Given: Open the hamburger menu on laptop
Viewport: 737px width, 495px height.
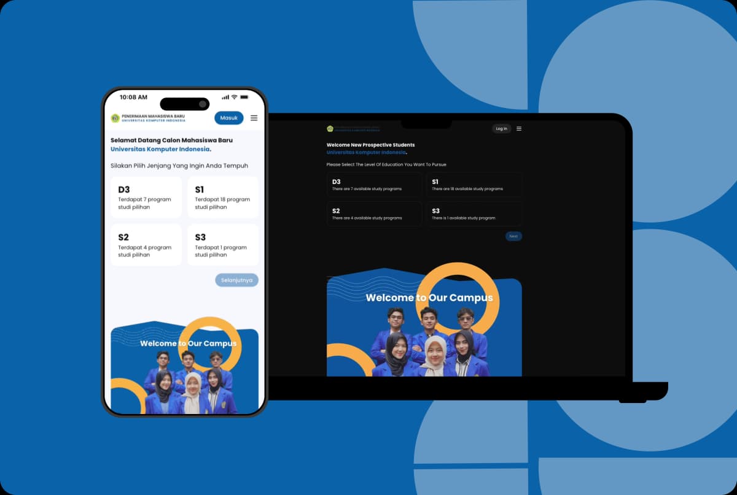Looking at the screenshot, I should (519, 129).
